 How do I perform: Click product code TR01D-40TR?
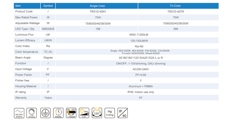pos(175,12)
